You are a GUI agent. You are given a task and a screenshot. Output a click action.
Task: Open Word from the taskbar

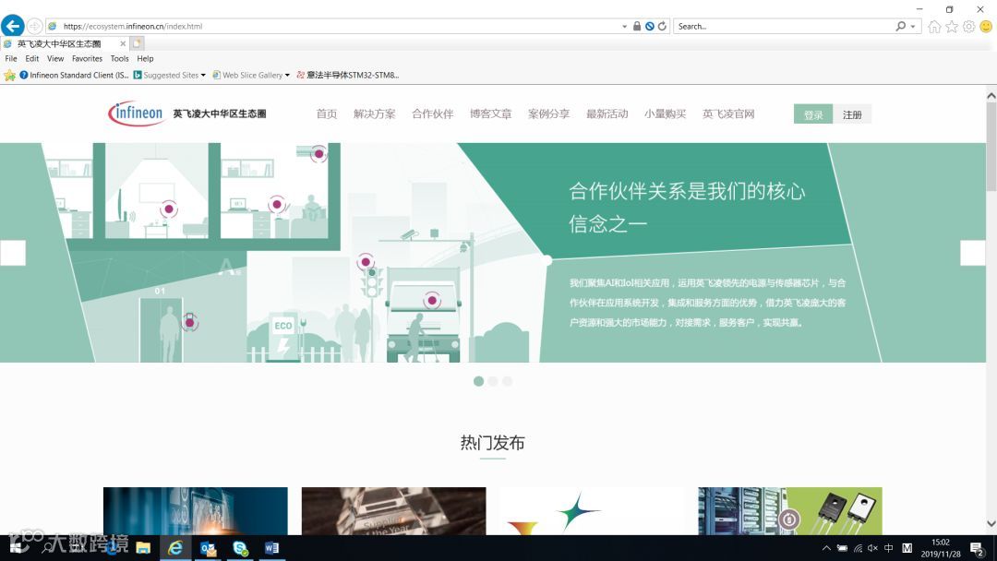(271, 548)
